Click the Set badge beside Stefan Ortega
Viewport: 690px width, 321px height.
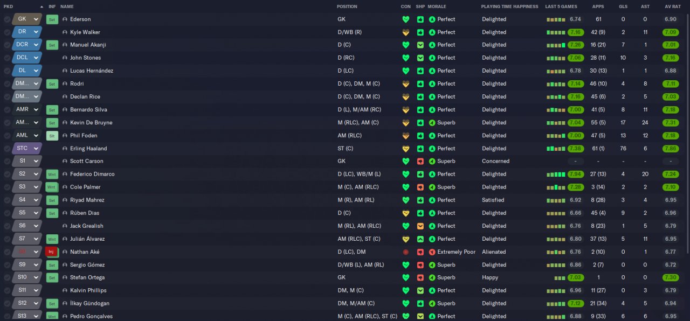[52, 278]
